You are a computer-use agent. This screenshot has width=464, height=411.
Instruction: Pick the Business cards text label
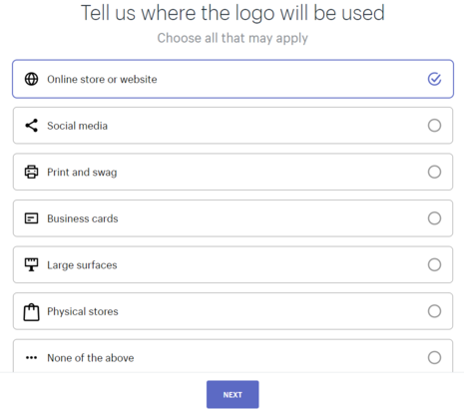pos(83,218)
